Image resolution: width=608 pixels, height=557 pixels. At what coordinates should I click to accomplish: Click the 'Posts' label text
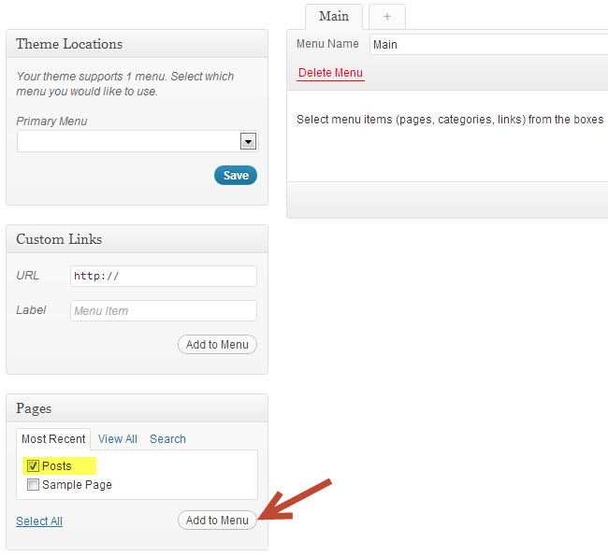pyautogui.click(x=57, y=465)
